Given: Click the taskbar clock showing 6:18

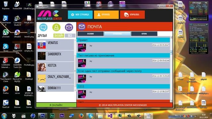Looking at the screenshot, I should tap(203, 116).
